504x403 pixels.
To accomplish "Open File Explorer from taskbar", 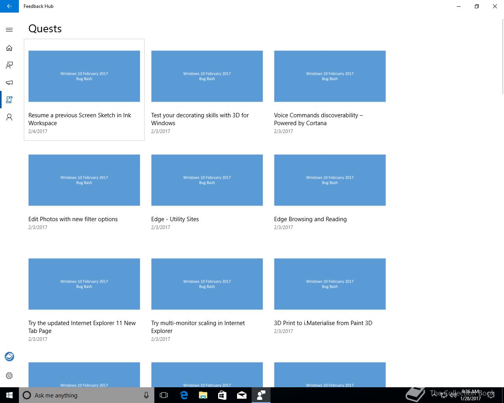I will [x=203, y=395].
